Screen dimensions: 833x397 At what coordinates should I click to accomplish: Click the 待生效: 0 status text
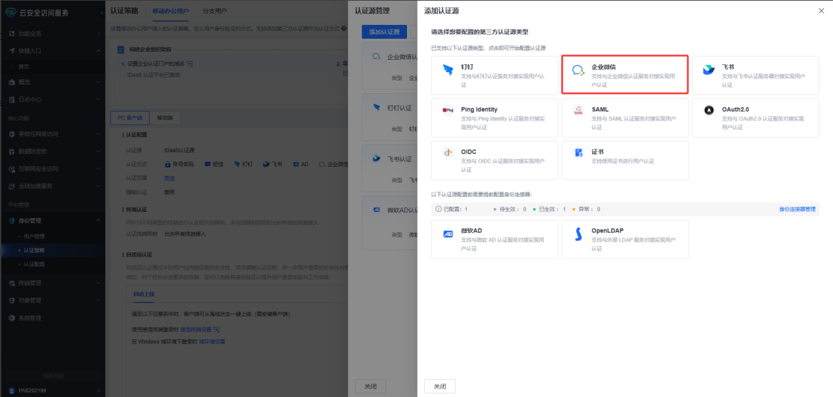point(513,209)
